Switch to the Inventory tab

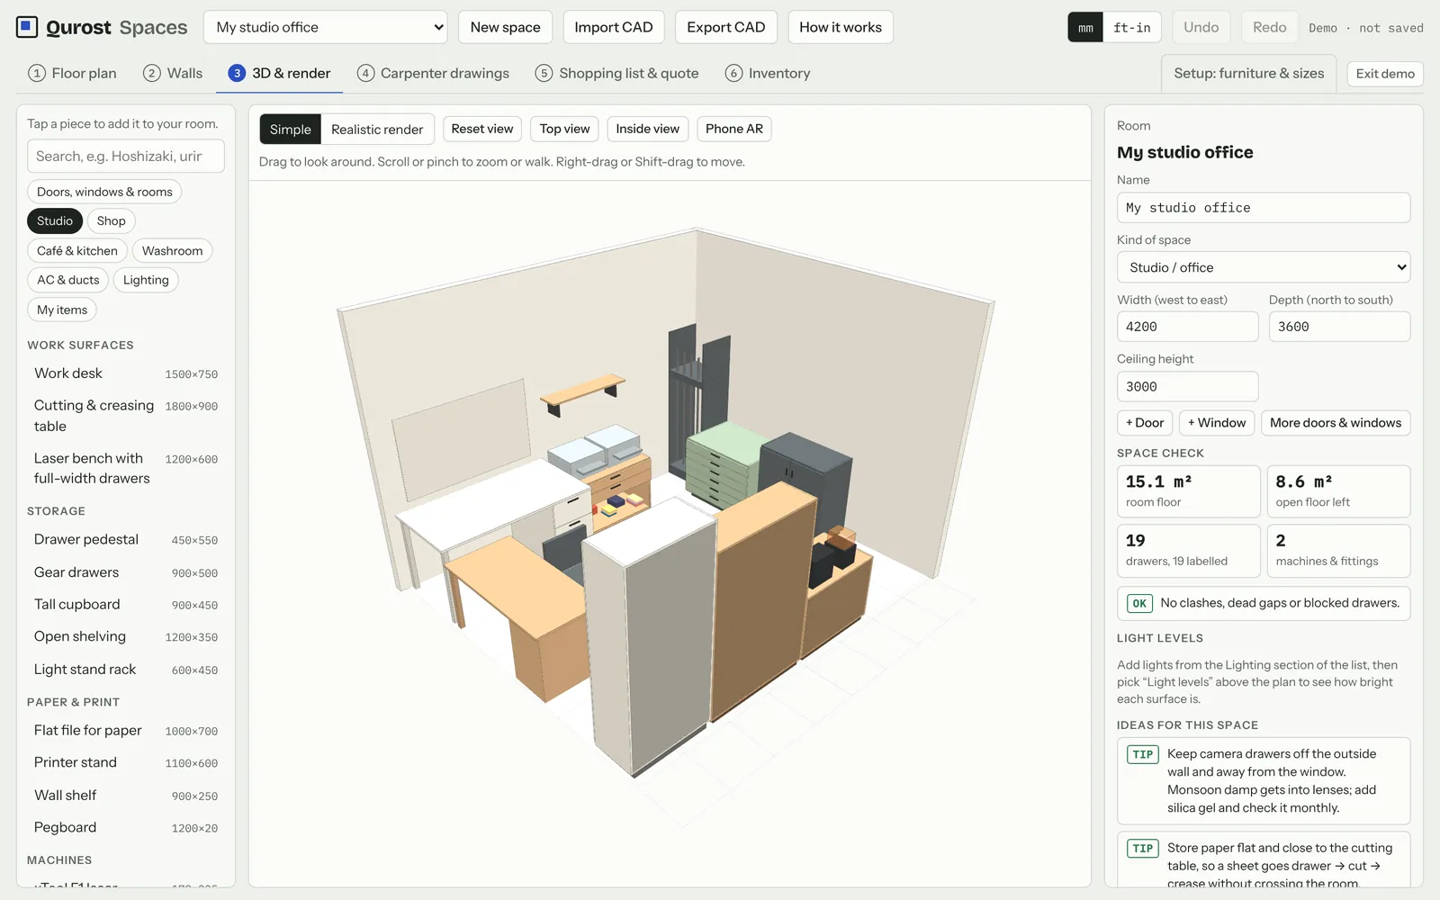(x=768, y=73)
